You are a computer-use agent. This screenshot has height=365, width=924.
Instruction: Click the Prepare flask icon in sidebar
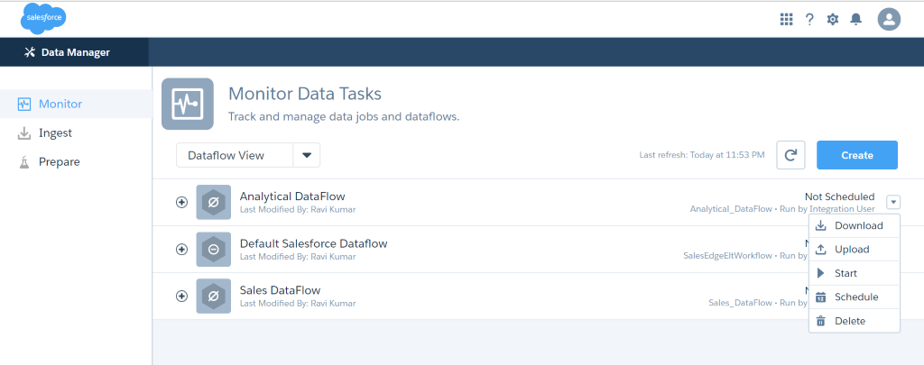(x=24, y=162)
